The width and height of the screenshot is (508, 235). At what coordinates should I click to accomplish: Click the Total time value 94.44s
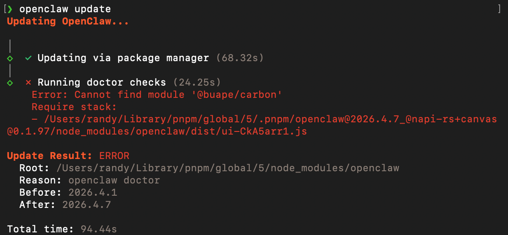click(x=99, y=229)
